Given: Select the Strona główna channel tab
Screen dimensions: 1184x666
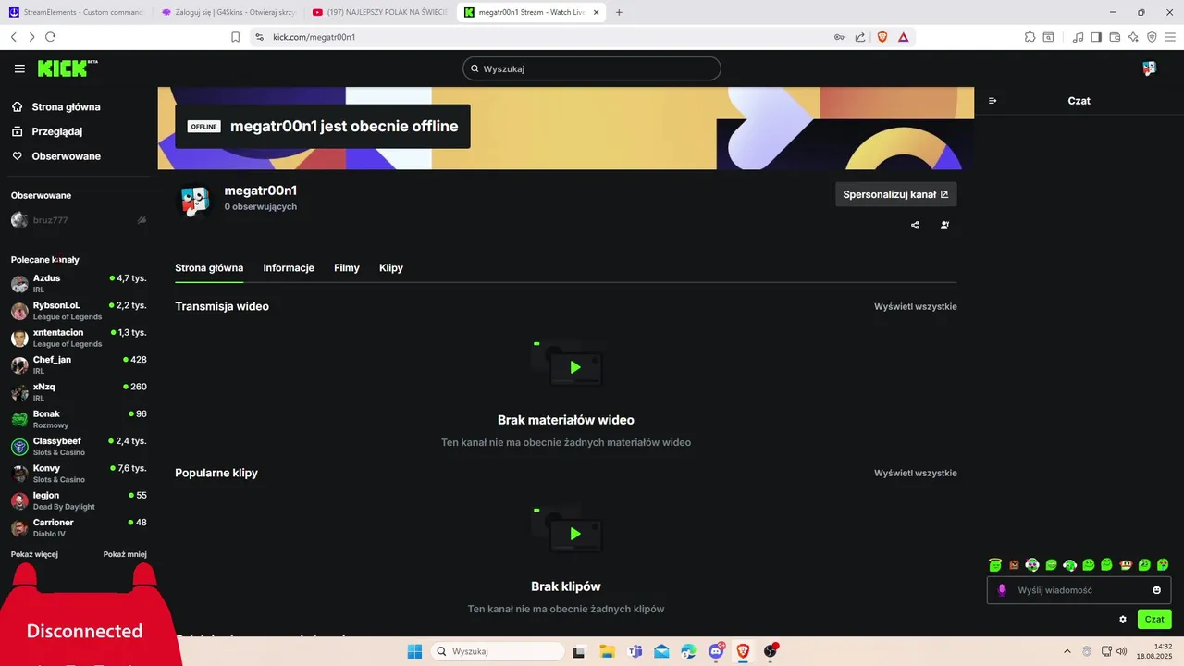Looking at the screenshot, I should pos(209,268).
